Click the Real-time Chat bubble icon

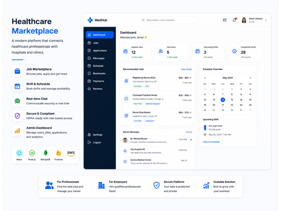[17, 101]
